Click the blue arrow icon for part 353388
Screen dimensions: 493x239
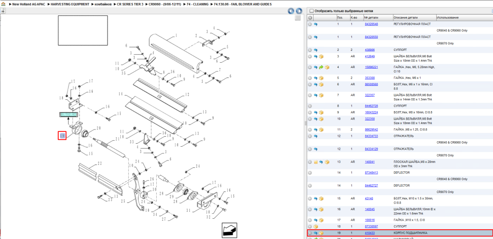coord(316,78)
